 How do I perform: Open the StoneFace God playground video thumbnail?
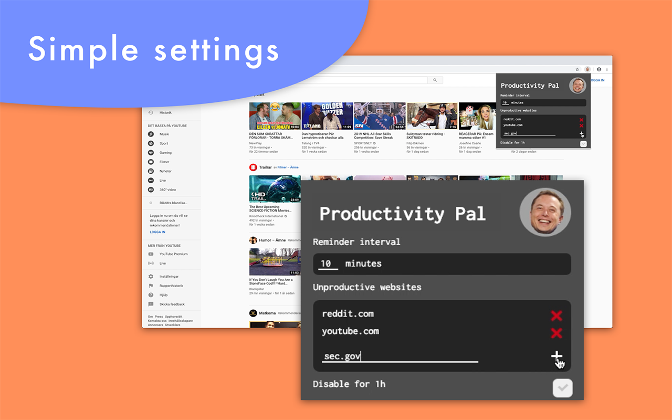tap(275, 262)
